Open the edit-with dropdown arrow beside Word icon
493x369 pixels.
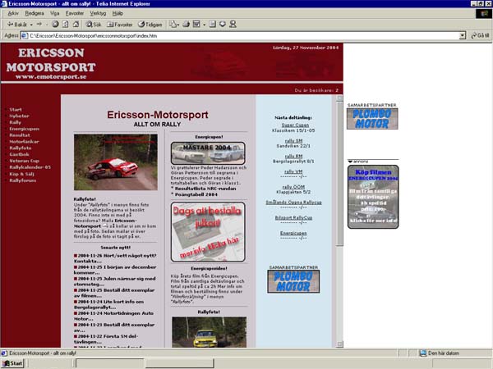pos(204,25)
